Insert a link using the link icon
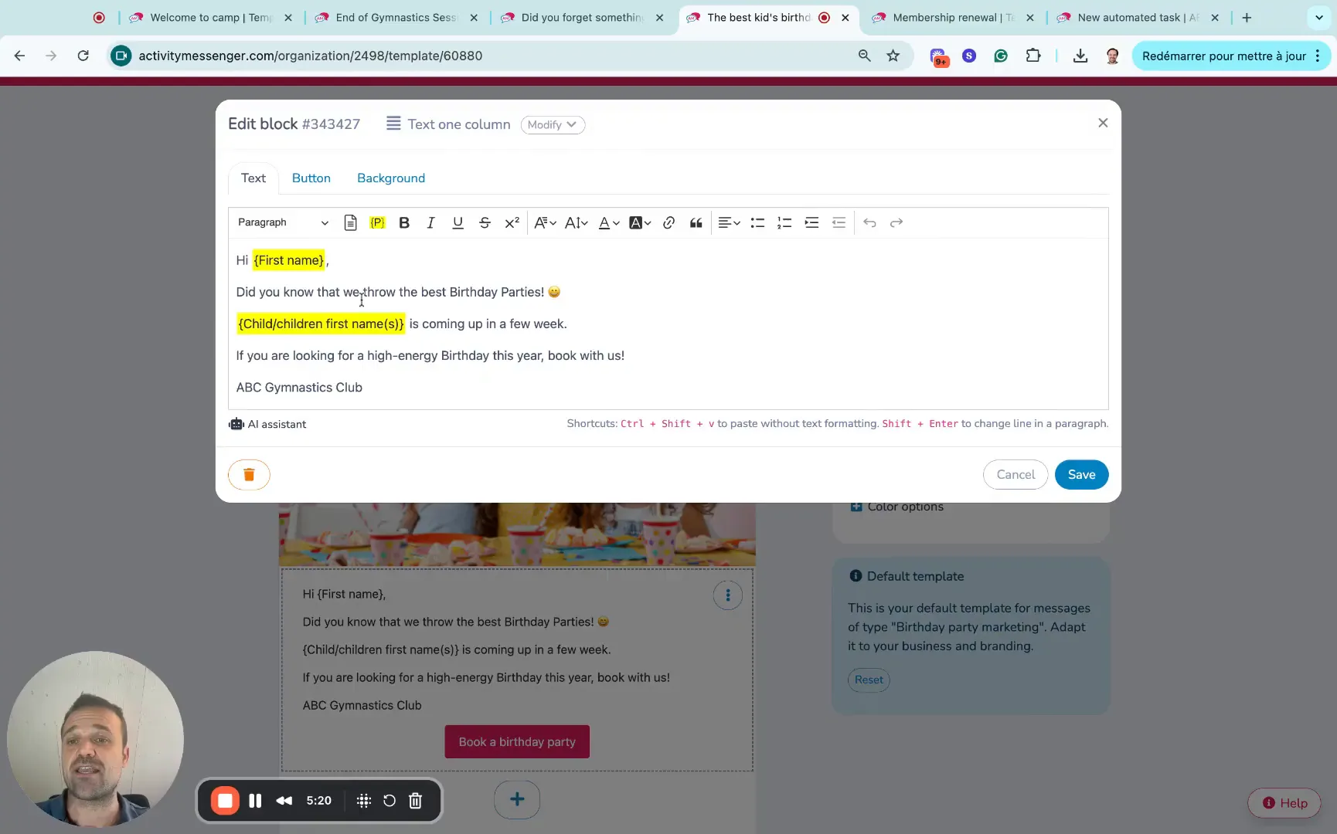The width and height of the screenshot is (1337, 834). point(668,222)
